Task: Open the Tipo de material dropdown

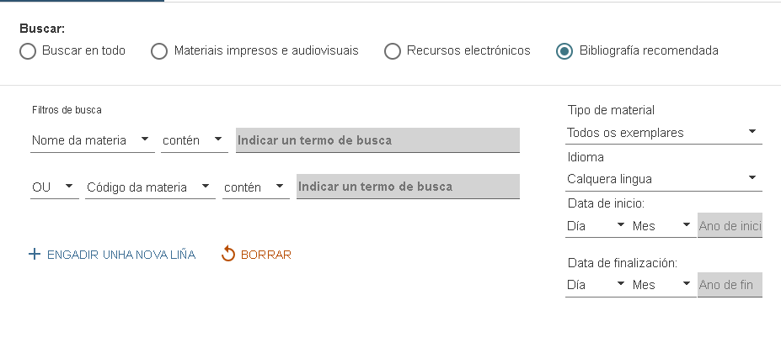Action: click(x=664, y=133)
